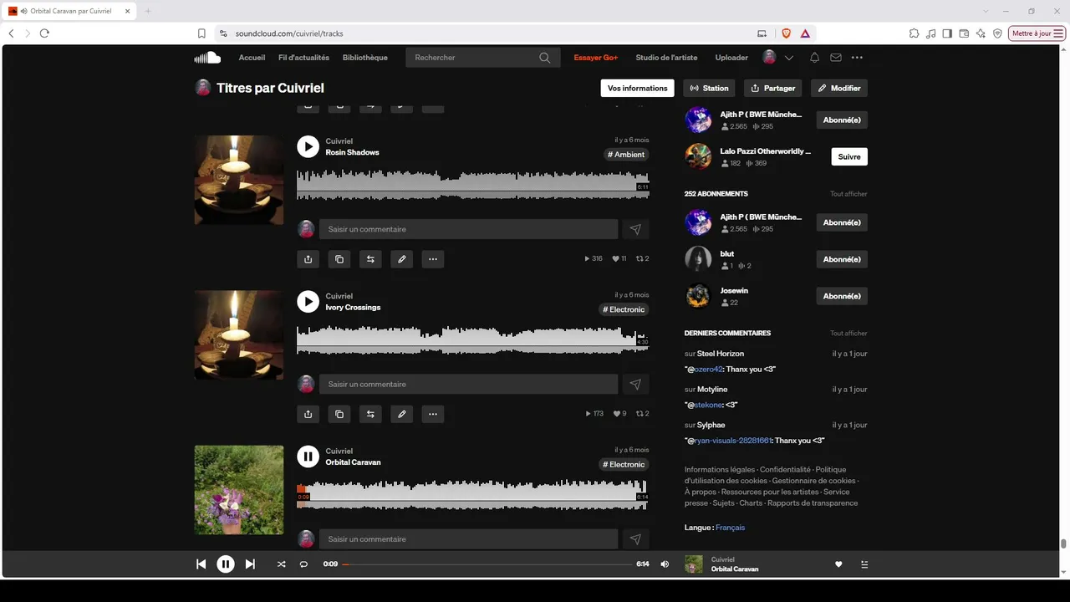Go to Accueil
The width and height of the screenshot is (1070, 602).
click(x=252, y=58)
